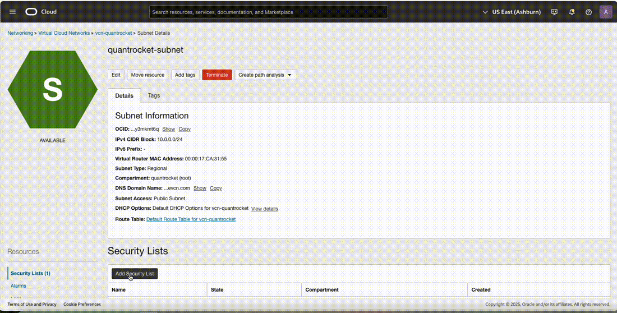Go to Virtual Cloud Networks breadcrumb
This screenshot has height=313, width=617.
64,33
